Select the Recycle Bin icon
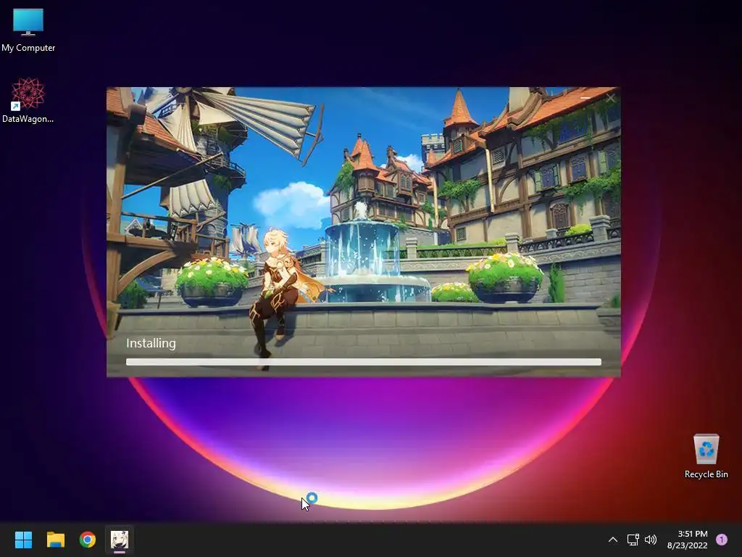Image resolution: width=742 pixels, height=557 pixels. point(706,456)
